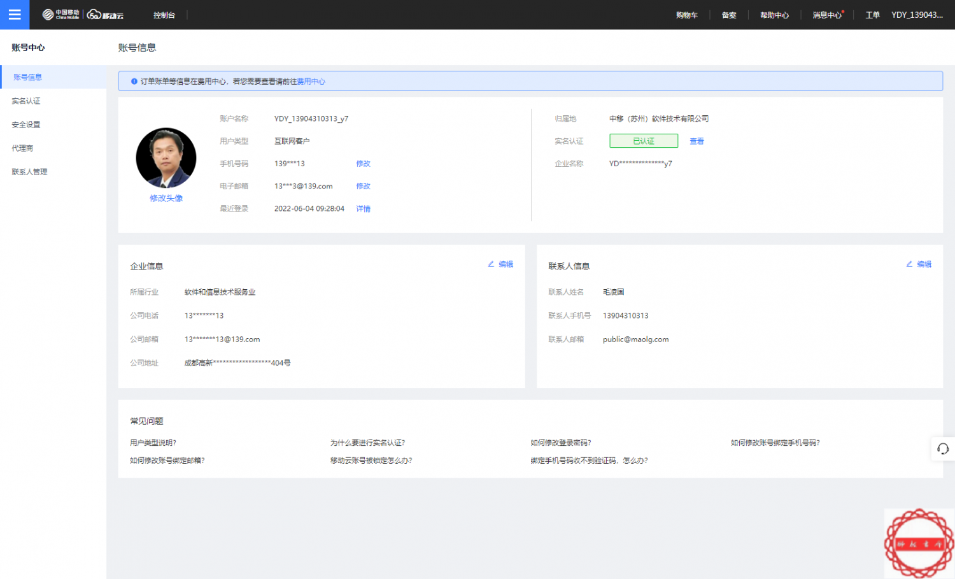Click 编辑 in the 联系人信息 card
The height and width of the screenshot is (579, 955).
[919, 264]
